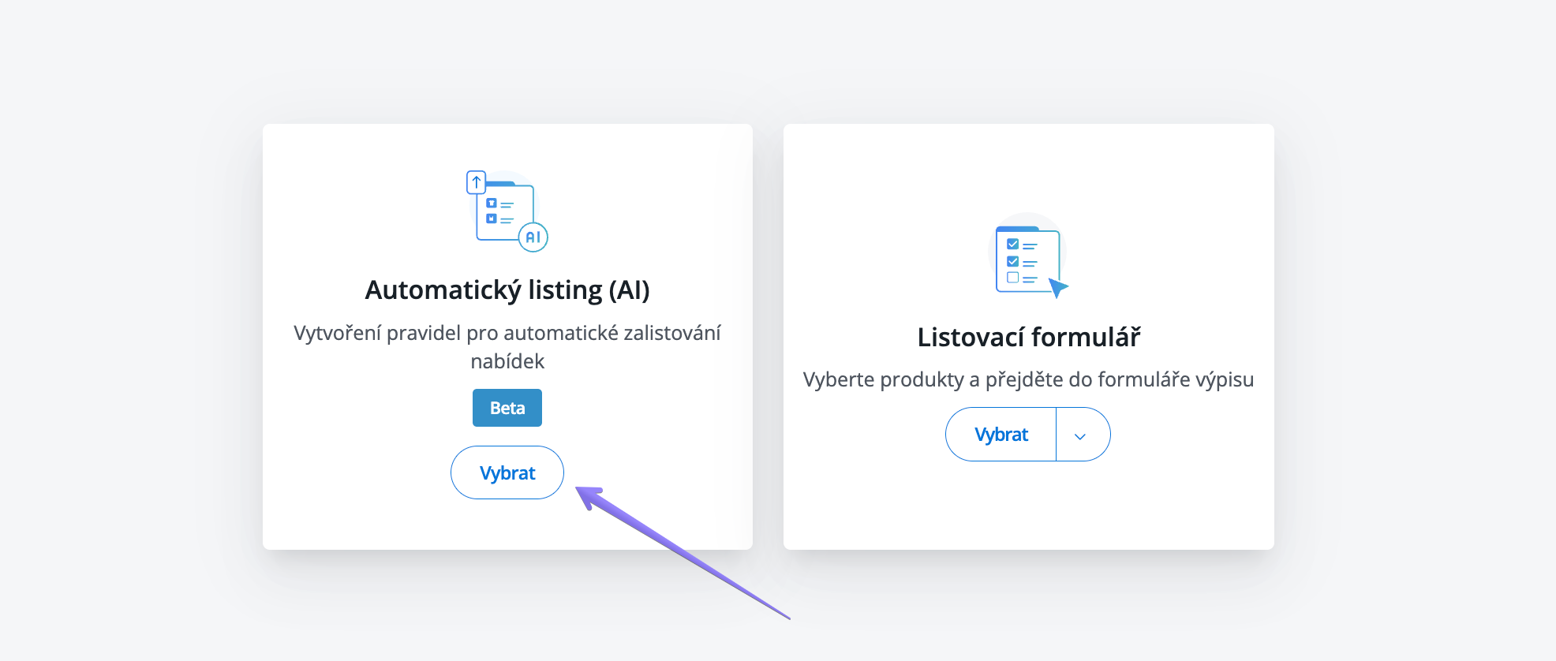Click the empty checkbox in checklist icon
The width and height of the screenshot is (1556, 661).
click(x=1012, y=278)
